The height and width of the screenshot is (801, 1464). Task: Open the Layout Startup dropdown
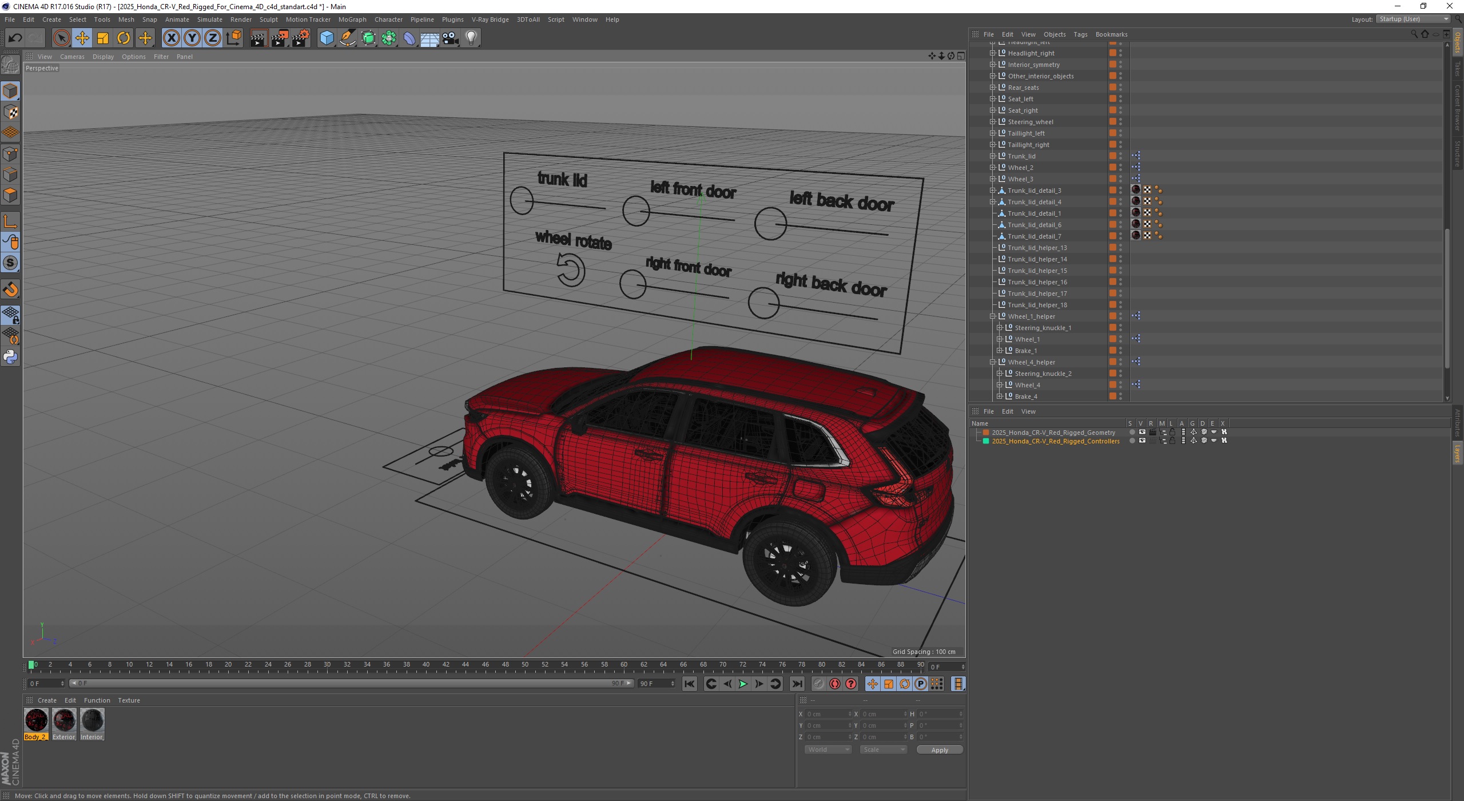point(1413,19)
